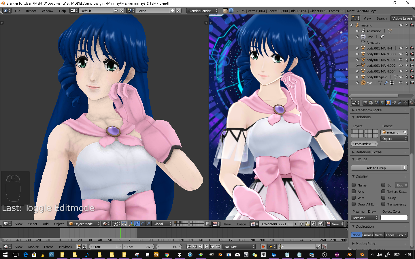Enable Draw All Edges checkbox
The height and width of the screenshot is (259, 415).
(x=354, y=204)
